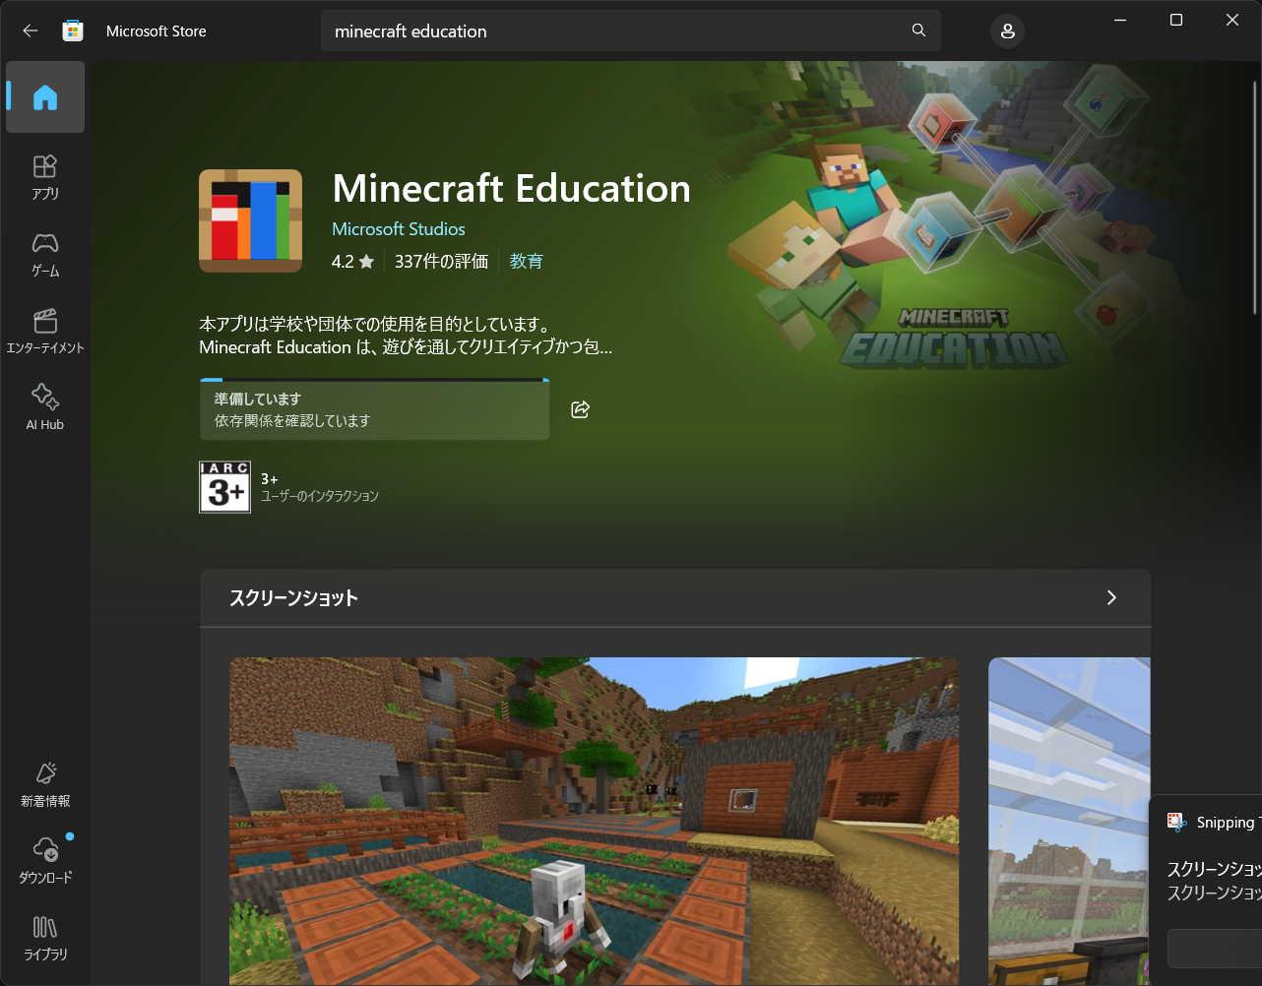
Task: Click the share icon next to install status
Action: (x=580, y=409)
